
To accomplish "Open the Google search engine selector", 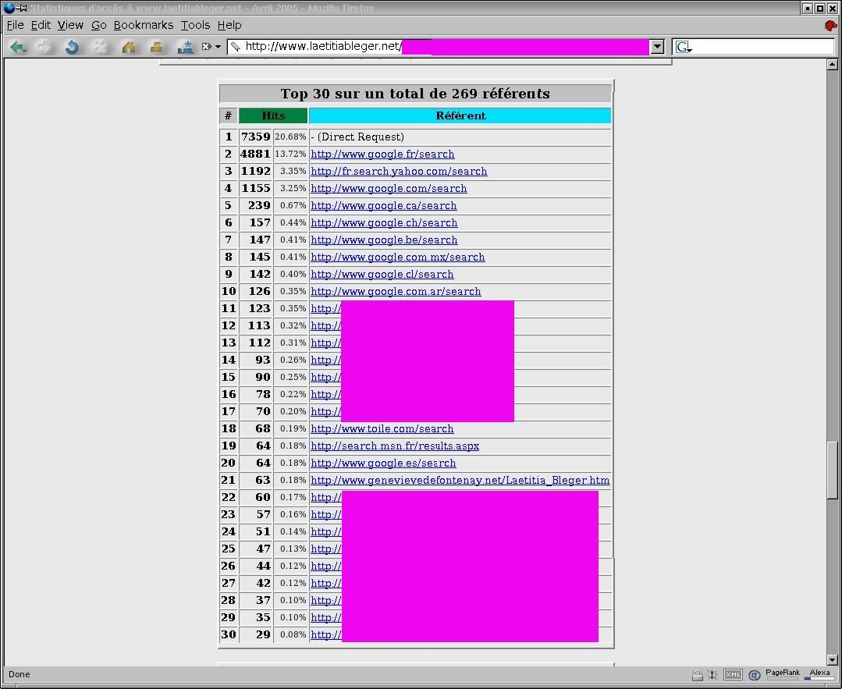I will 683,48.
